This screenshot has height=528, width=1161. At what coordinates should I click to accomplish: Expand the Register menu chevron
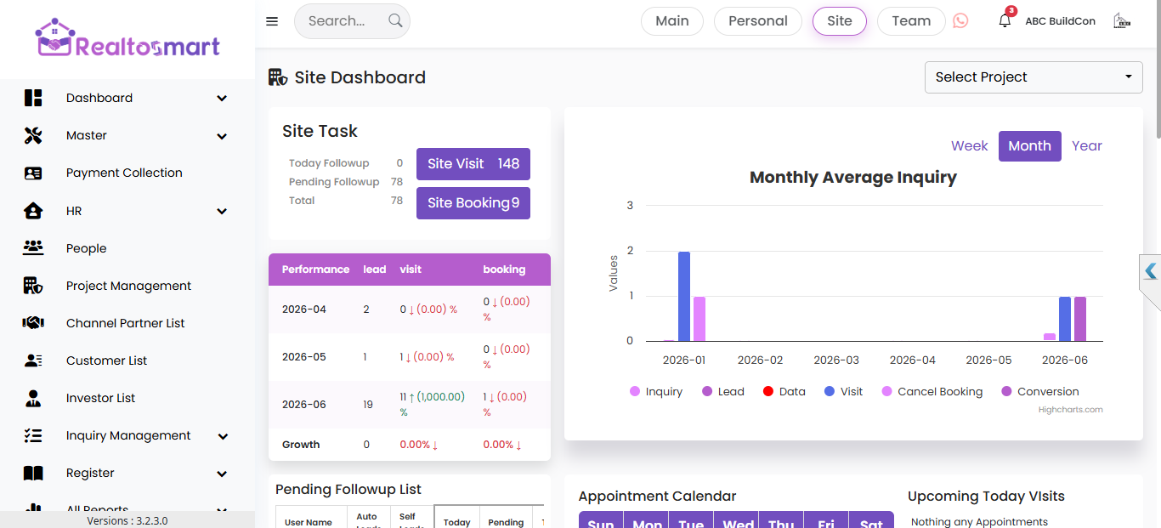222,474
